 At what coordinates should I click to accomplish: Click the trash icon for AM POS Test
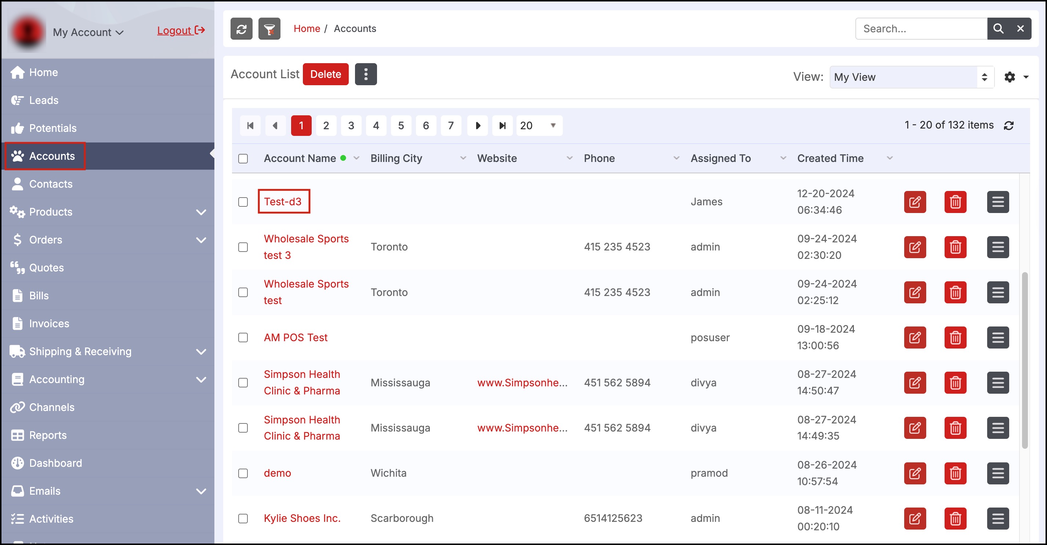955,338
